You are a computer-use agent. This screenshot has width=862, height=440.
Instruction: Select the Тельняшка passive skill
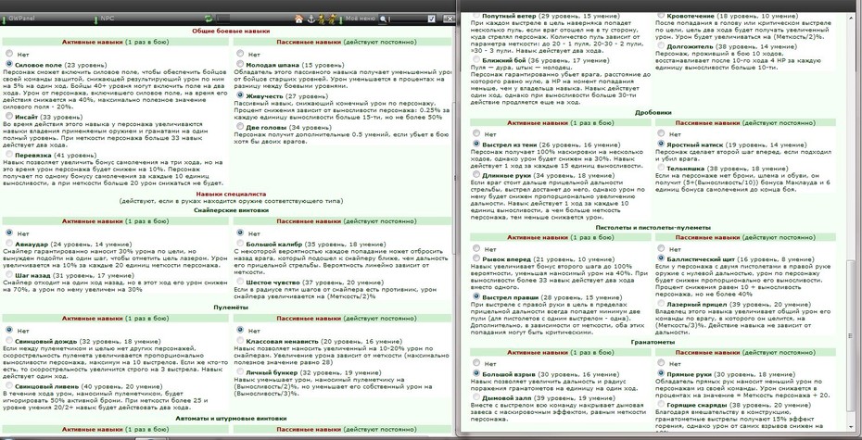click(661, 168)
